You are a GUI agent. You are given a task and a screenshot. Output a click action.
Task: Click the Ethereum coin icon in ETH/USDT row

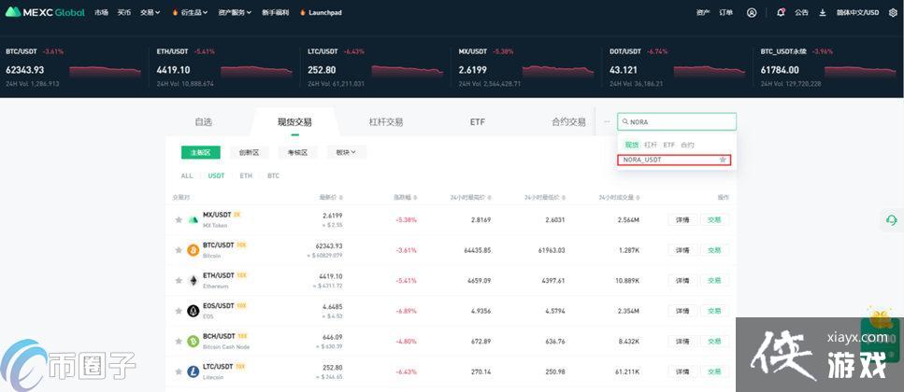tap(194, 280)
